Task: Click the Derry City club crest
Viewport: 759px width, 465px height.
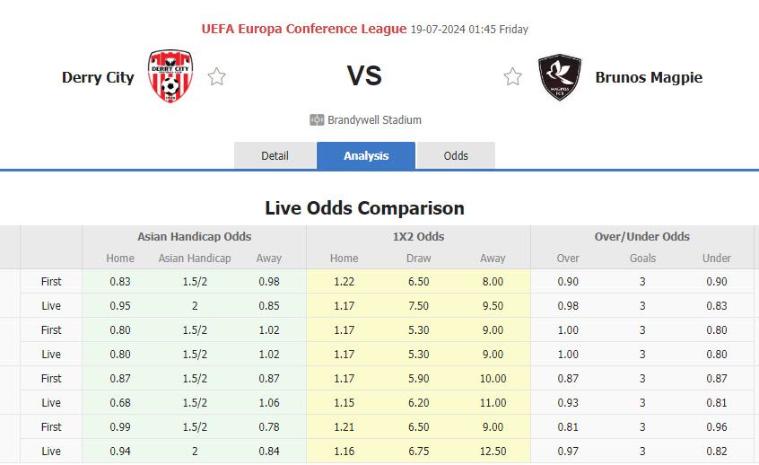Action: (170, 77)
